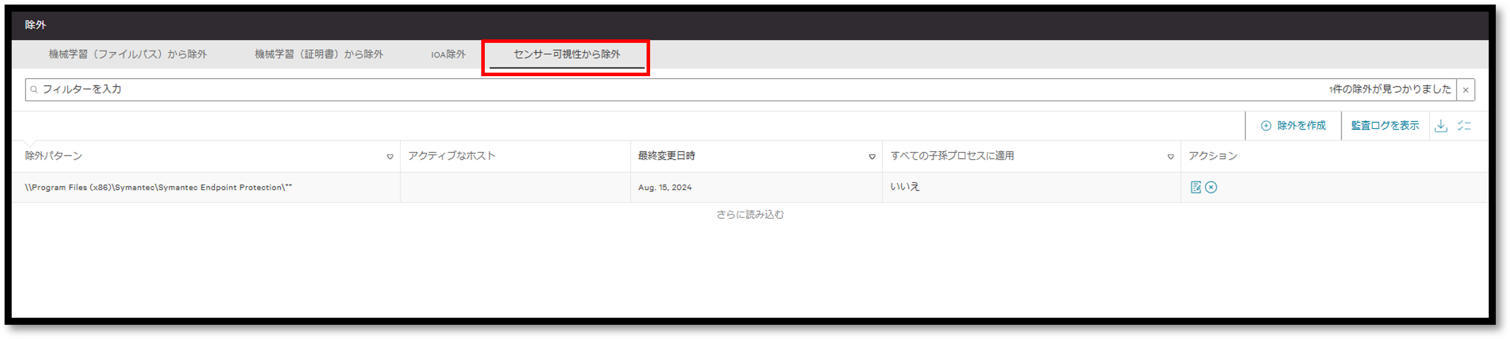Open the 除外パターン column sort dropdown
The image size is (1510, 339).
coord(390,157)
